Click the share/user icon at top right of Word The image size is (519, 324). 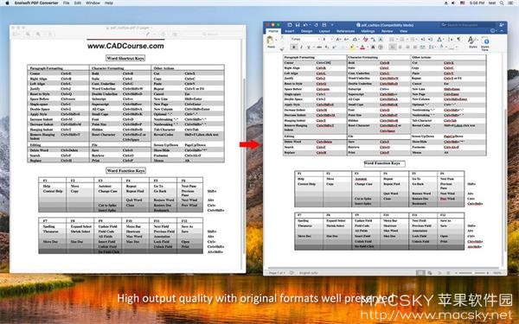tap(501, 25)
